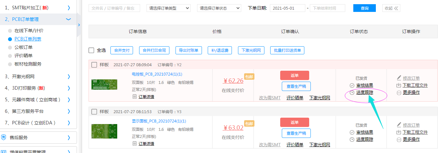
Task: Click the 下单日期 start date field
Action: 287,8
